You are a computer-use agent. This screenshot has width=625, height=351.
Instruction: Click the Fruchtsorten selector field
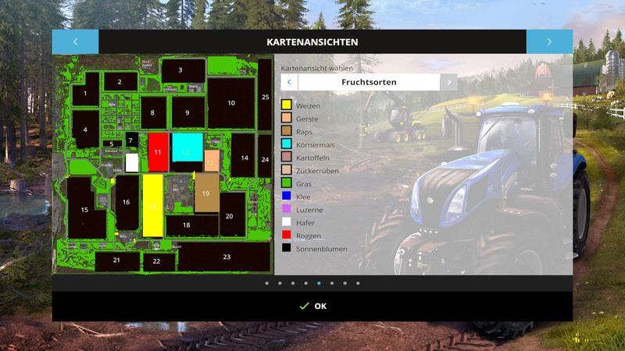click(369, 82)
